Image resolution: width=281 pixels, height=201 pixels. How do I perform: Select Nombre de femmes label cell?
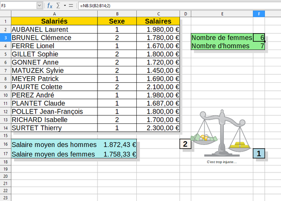(x=222, y=38)
